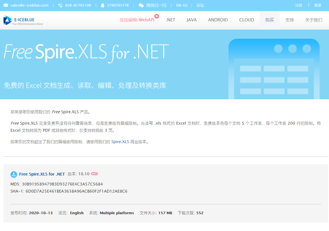
Task: Switch language via EN-US link
Action: [x=182, y=5]
